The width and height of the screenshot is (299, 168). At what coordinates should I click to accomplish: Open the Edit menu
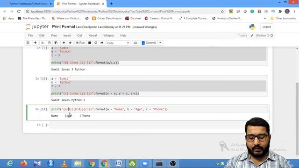[x=42, y=35]
